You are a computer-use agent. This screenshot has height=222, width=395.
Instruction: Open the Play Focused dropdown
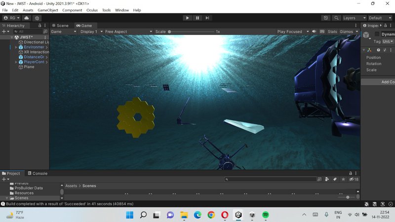291,32
